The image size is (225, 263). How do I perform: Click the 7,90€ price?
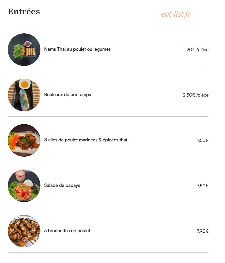[x=202, y=231]
